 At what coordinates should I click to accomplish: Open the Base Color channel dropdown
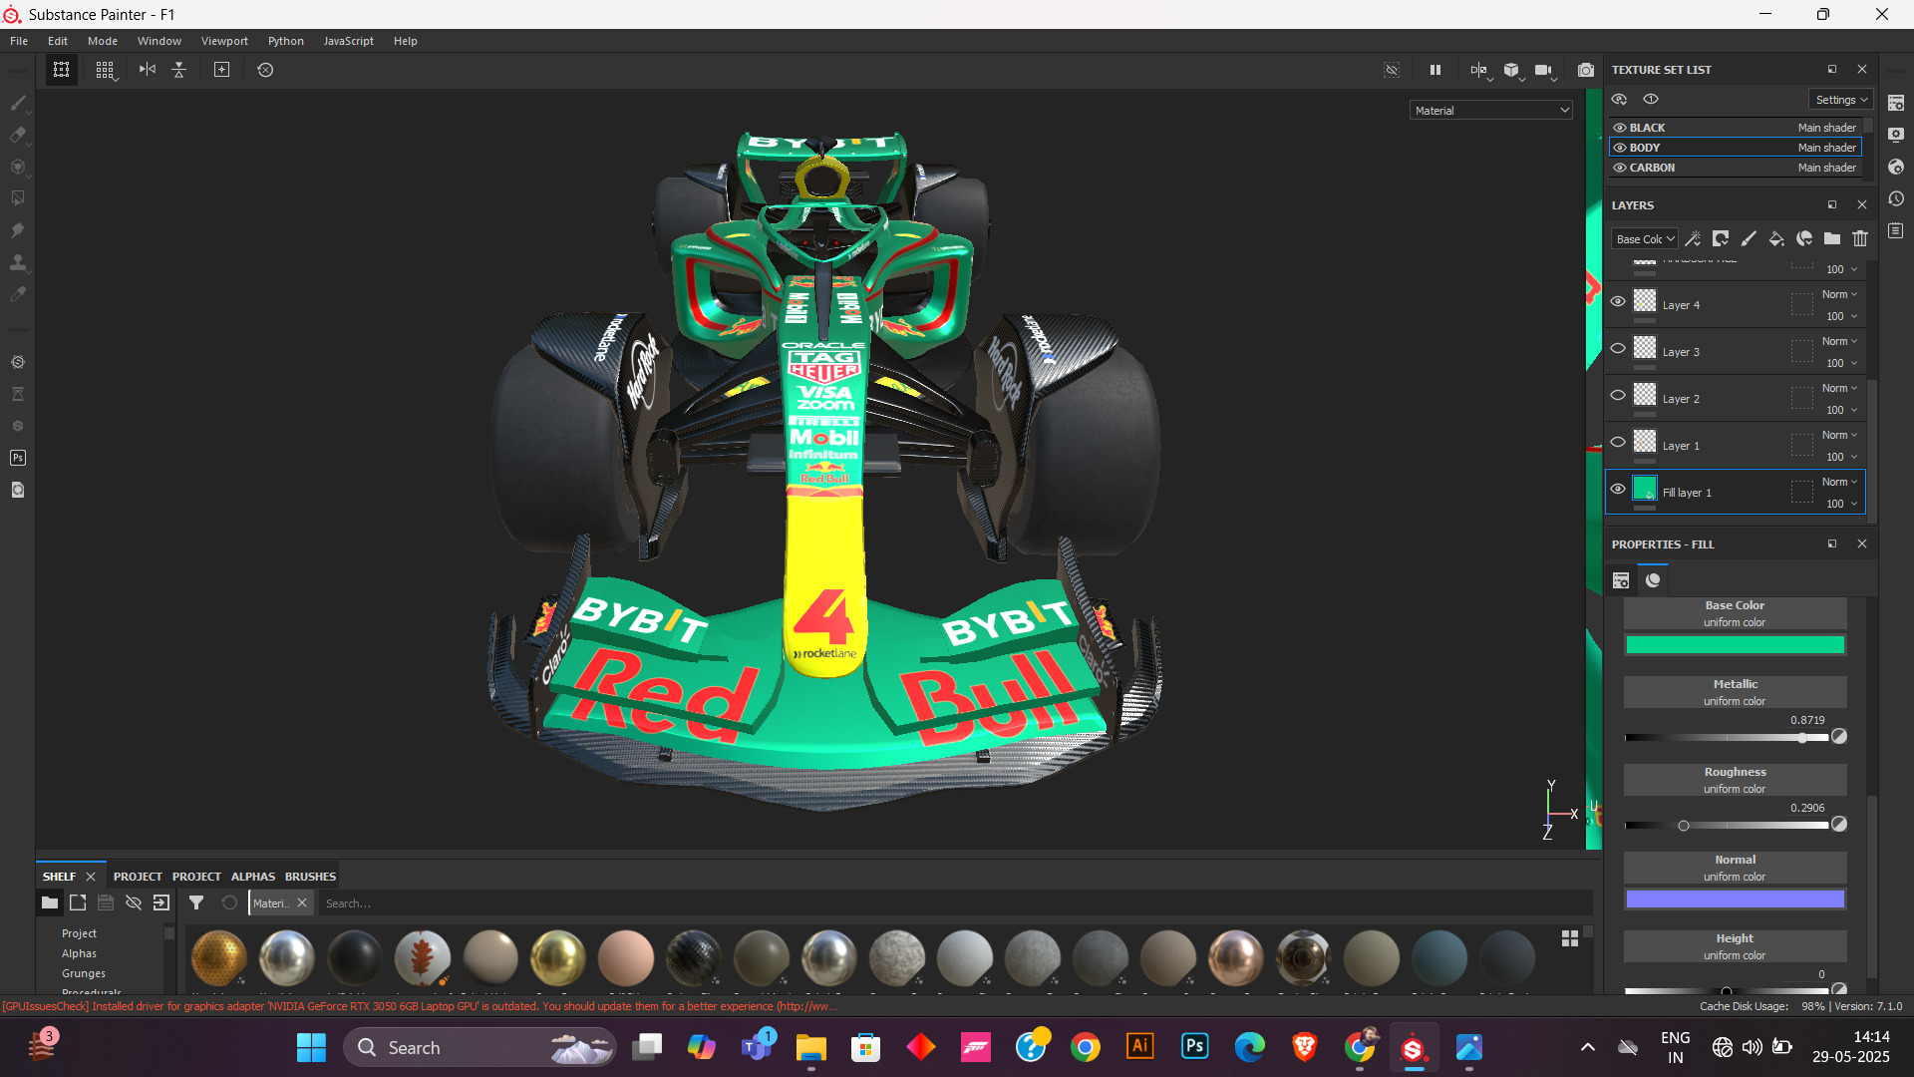(1645, 239)
